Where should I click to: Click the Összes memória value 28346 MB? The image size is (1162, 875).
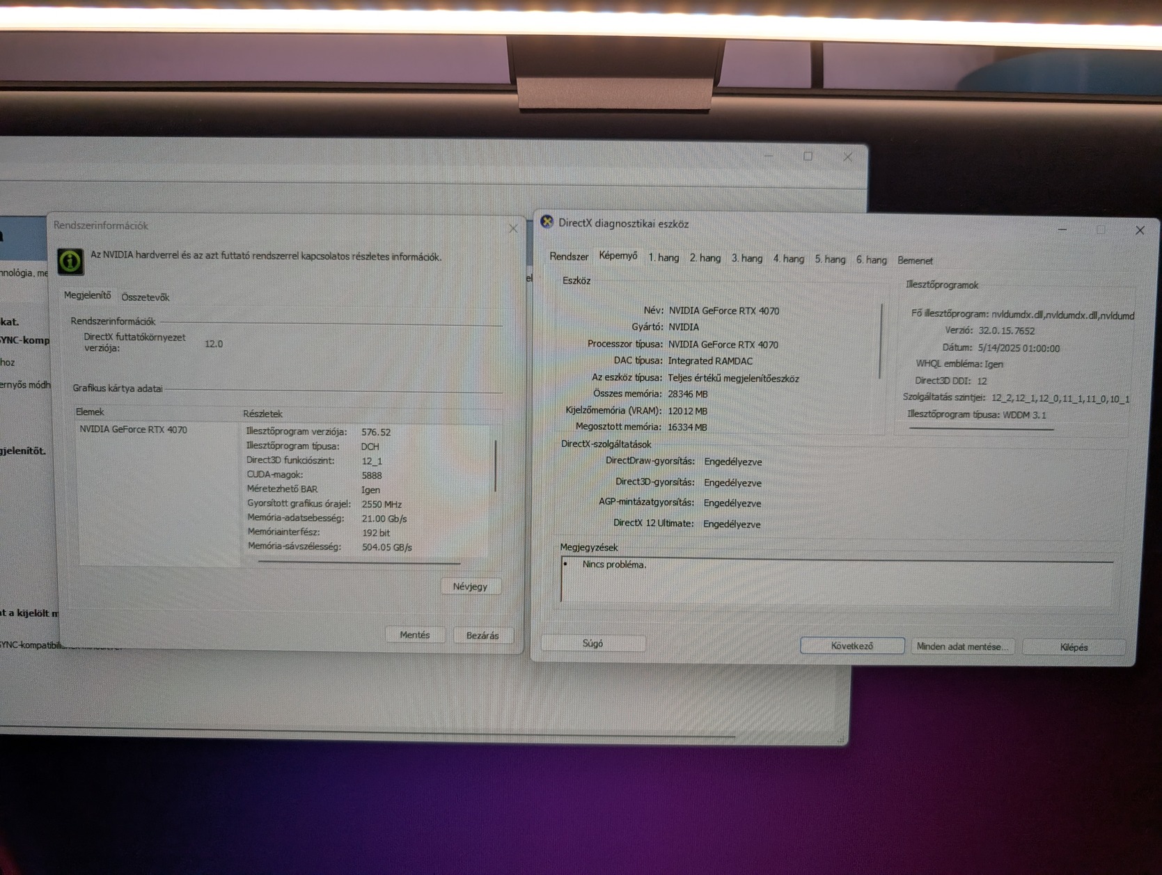coord(688,394)
